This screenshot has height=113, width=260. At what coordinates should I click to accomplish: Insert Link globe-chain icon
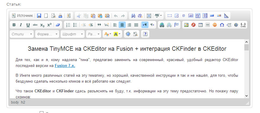click(x=162, y=25)
